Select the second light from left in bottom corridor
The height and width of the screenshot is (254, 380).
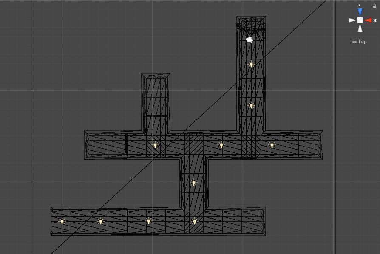coord(101,221)
